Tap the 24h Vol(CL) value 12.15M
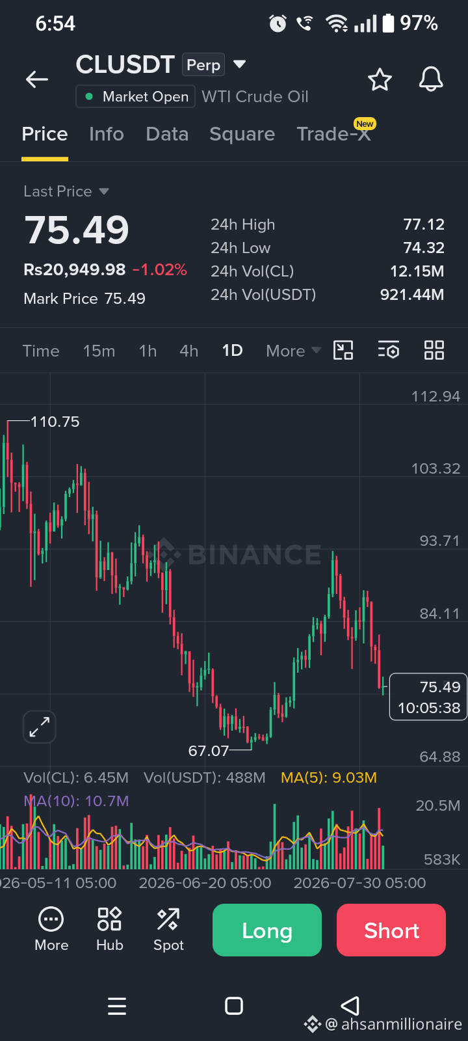This screenshot has width=468, height=1041. (417, 271)
